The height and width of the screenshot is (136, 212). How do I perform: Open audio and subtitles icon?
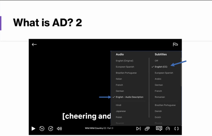[159, 129]
